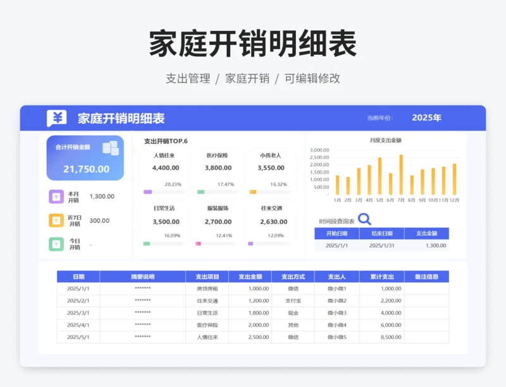This screenshot has height=387, width=506.
Task: Click the 2025/5/1 date cell
Action: 78,337
